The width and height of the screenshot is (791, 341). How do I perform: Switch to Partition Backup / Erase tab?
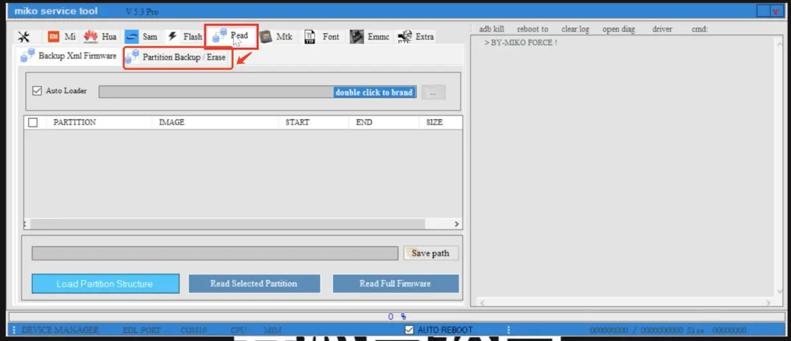tap(178, 58)
